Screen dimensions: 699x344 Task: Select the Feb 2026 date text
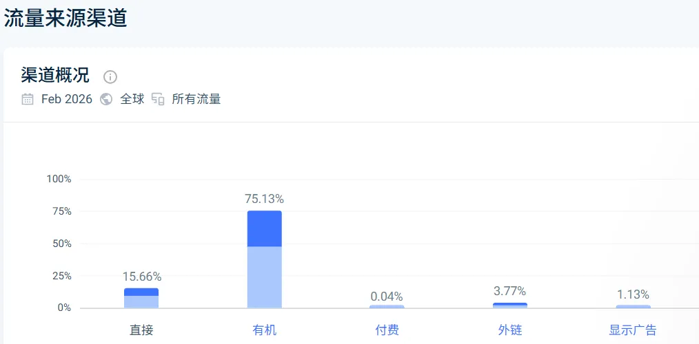[66, 99]
